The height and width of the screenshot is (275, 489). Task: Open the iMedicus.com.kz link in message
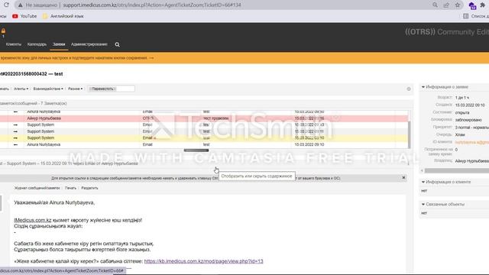(33, 220)
